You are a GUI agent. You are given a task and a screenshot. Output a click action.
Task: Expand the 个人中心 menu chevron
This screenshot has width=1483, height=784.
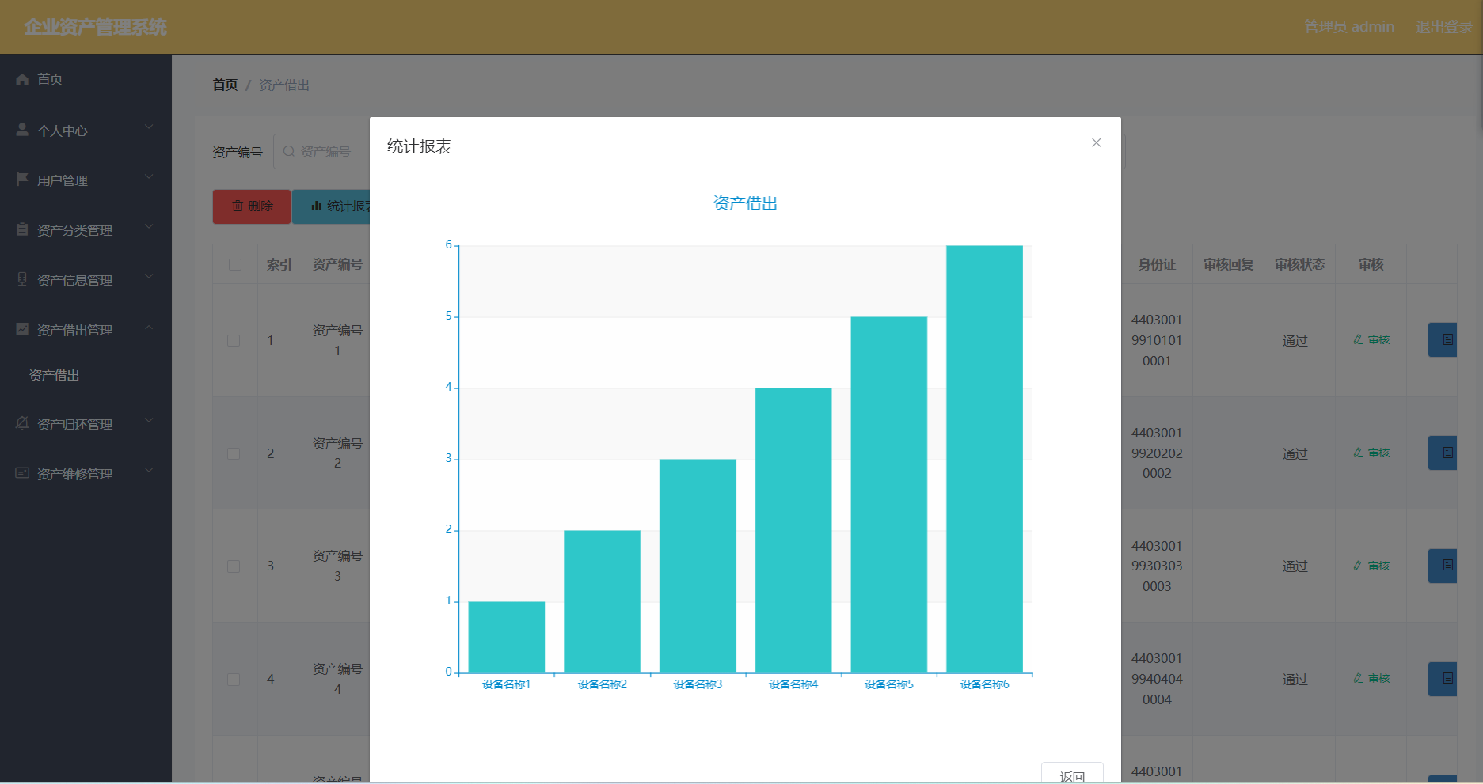tap(149, 127)
